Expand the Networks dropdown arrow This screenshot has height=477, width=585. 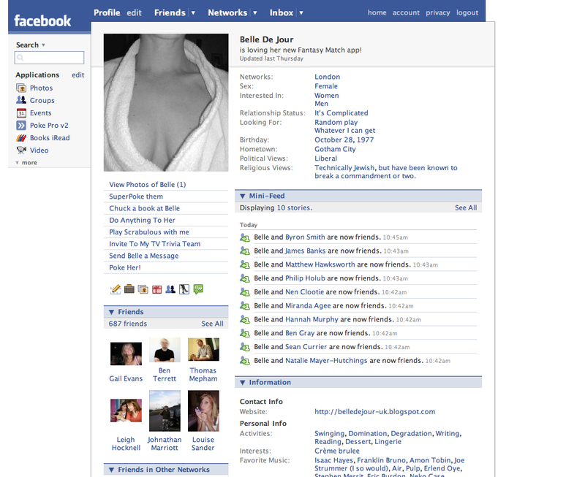point(254,13)
